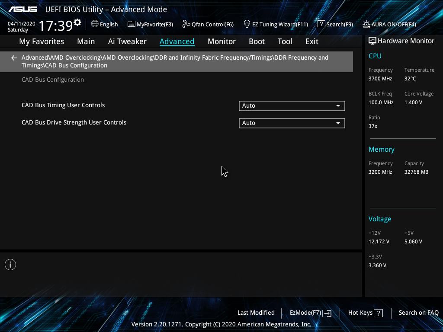Click Core Voltage value 1.400 V
Image resolution: width=443 pixels, height=332 pixels.
click(413, 102)
